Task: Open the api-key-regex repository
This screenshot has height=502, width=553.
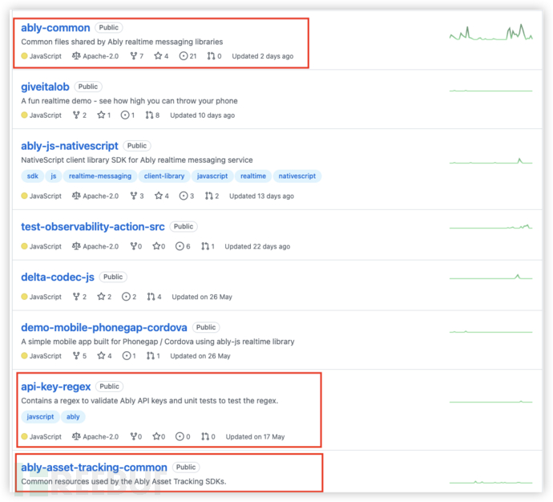Action: click(x=56, y=387)
